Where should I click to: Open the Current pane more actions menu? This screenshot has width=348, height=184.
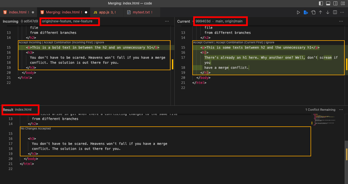click(341, 21)
